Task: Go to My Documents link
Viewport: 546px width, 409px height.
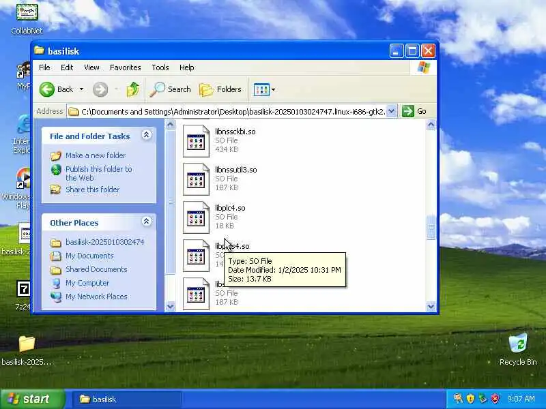Action: [89, 256]
